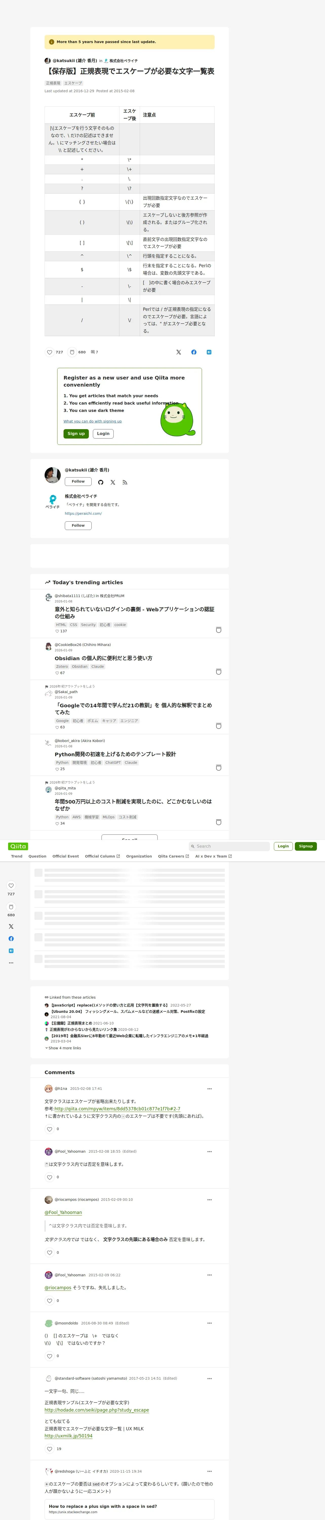The height and width of the screenshot is (1520, 325).
Task: Click the sticky sidebar stock icon
Action: point(11,907)
